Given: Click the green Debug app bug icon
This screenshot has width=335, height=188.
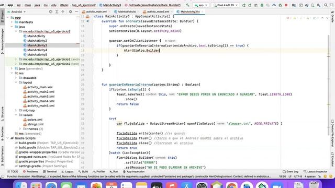Looking at the screenshot, I should (262, 5).
